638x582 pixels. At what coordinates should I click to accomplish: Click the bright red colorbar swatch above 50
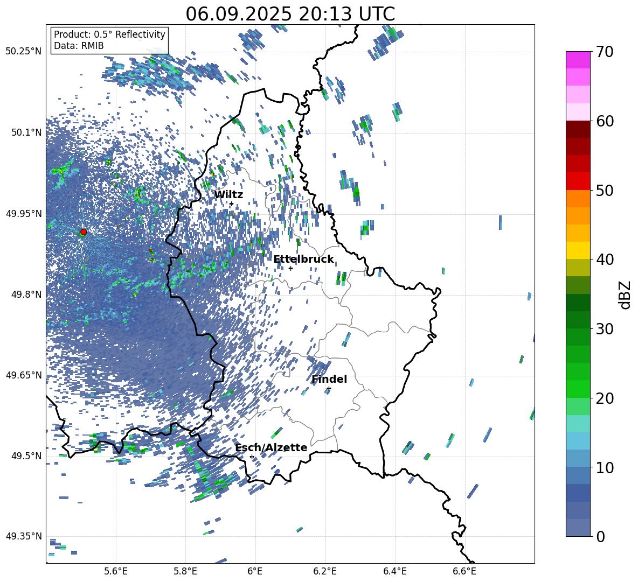(578, 181)
